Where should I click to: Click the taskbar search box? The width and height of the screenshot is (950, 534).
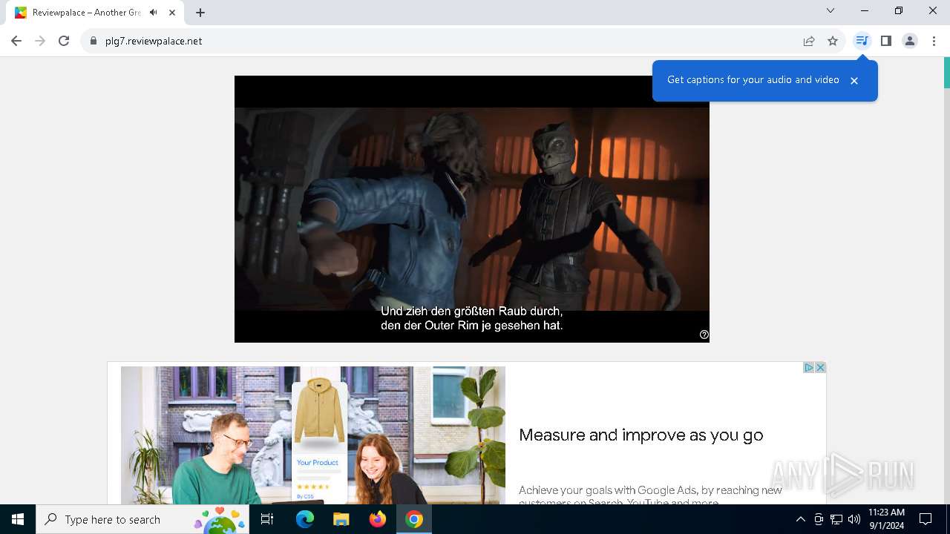click(142, 519)
